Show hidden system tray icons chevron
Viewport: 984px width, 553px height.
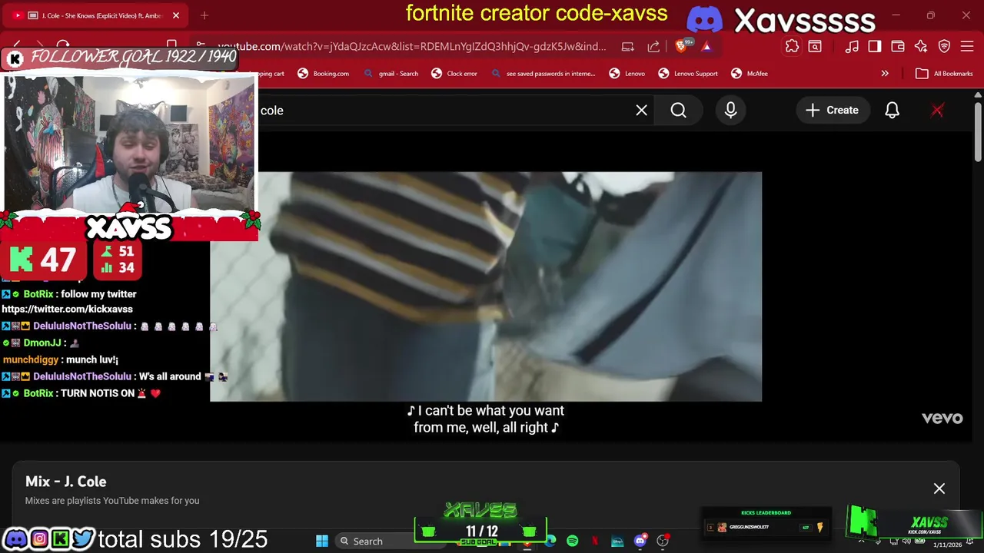tap(861, 541)
